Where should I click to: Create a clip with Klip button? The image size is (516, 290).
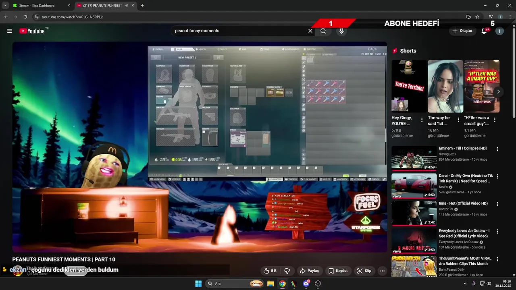tap(364, 271)
